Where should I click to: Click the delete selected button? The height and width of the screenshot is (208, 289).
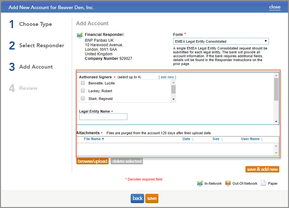(x=126, y=161)
